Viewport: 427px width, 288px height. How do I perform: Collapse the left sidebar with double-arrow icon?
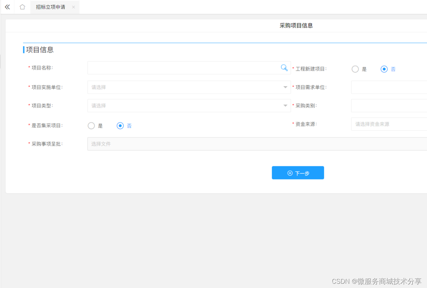pyautogui.click(x=7, y=7)
